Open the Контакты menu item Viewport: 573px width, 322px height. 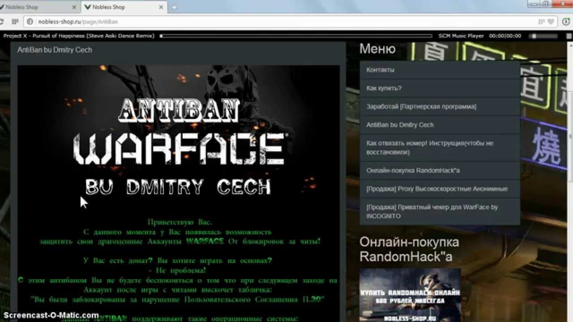click(x=440, y=70)
